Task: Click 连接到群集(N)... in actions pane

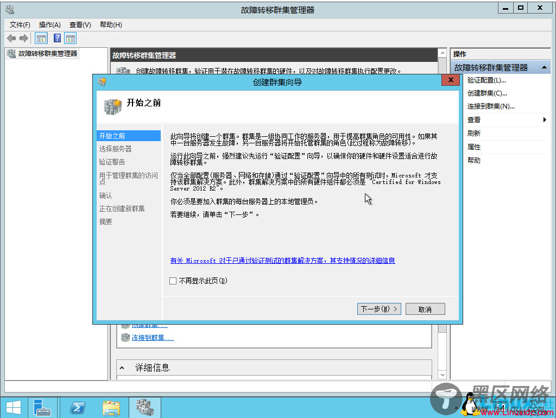Action: click(491, 106)
